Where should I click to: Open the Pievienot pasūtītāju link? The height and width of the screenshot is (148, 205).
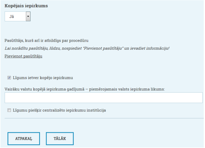pos(23,56)
